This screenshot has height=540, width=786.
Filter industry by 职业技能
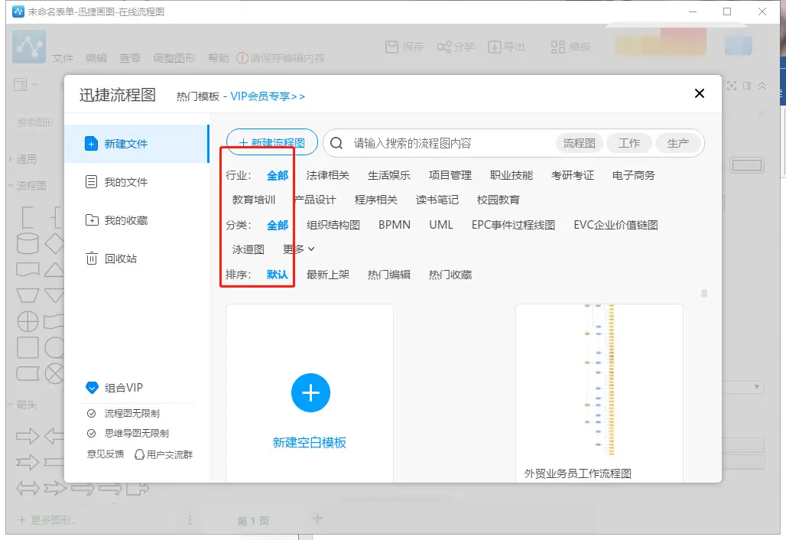512,175
